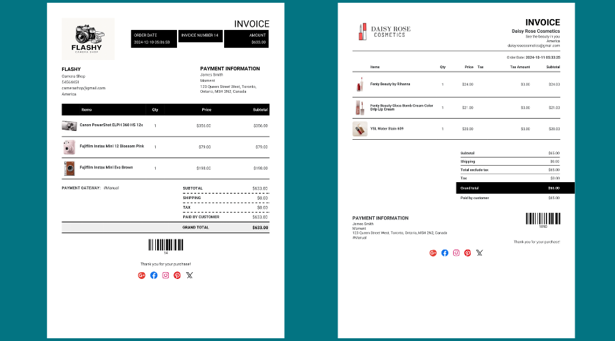The image size is (615, 341).
Task: Click 'PAYMENT INFORMATION' heading on Flashy invoice
Action: 230,68
